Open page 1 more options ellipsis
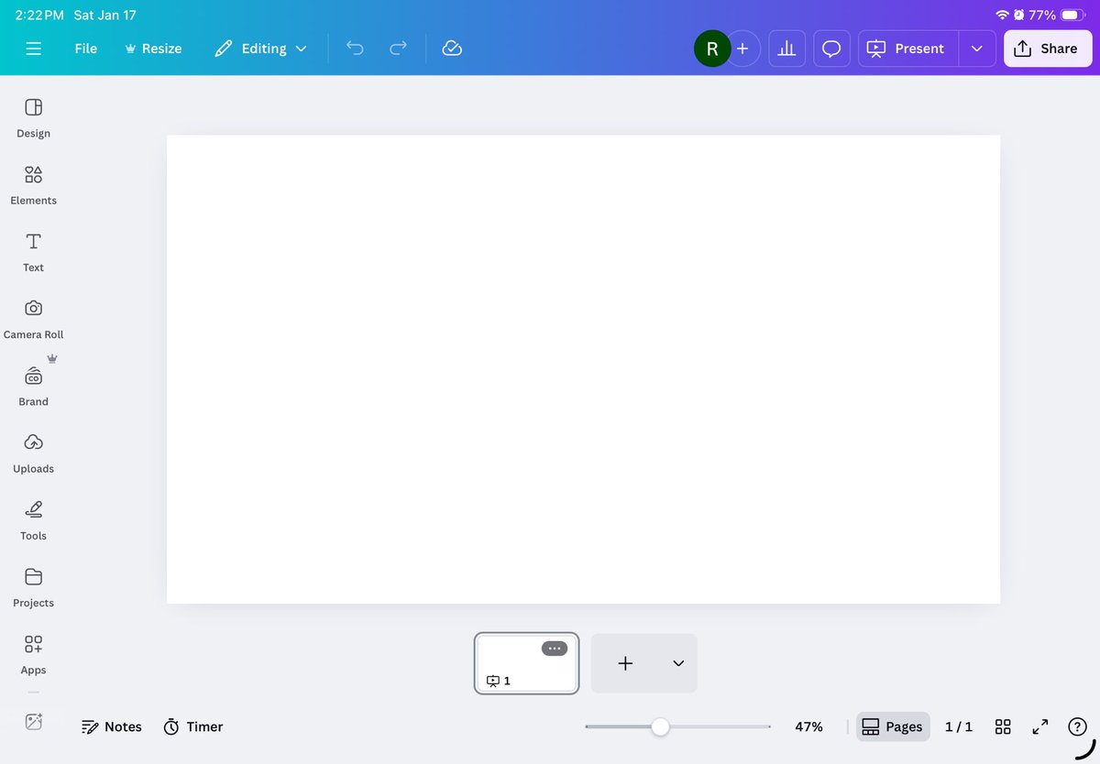This screenshot has height=764, width=1100. tap(555, 649)
